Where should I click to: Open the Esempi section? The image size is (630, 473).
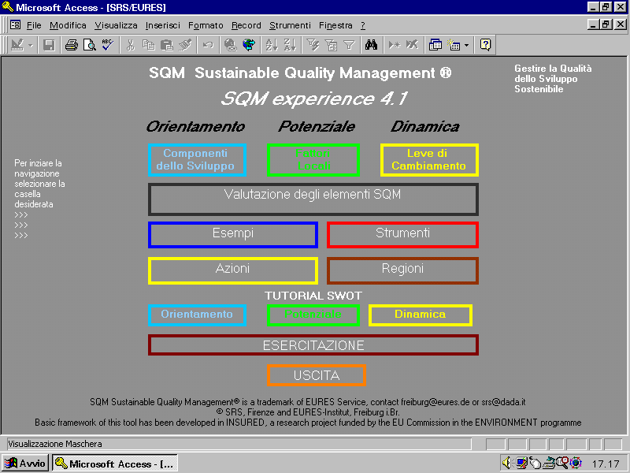coord(233,234)
